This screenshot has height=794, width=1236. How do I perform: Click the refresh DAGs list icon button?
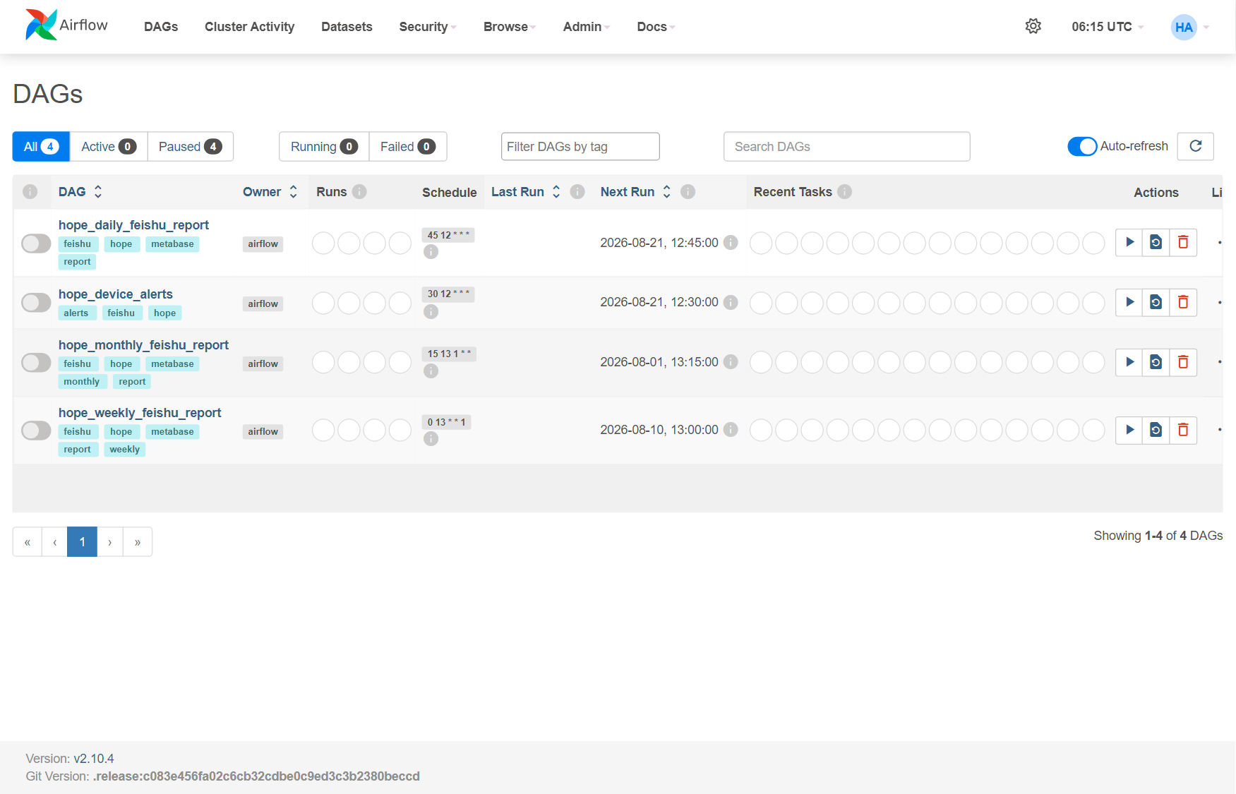pyautogui.click(x=1195, y=147)
